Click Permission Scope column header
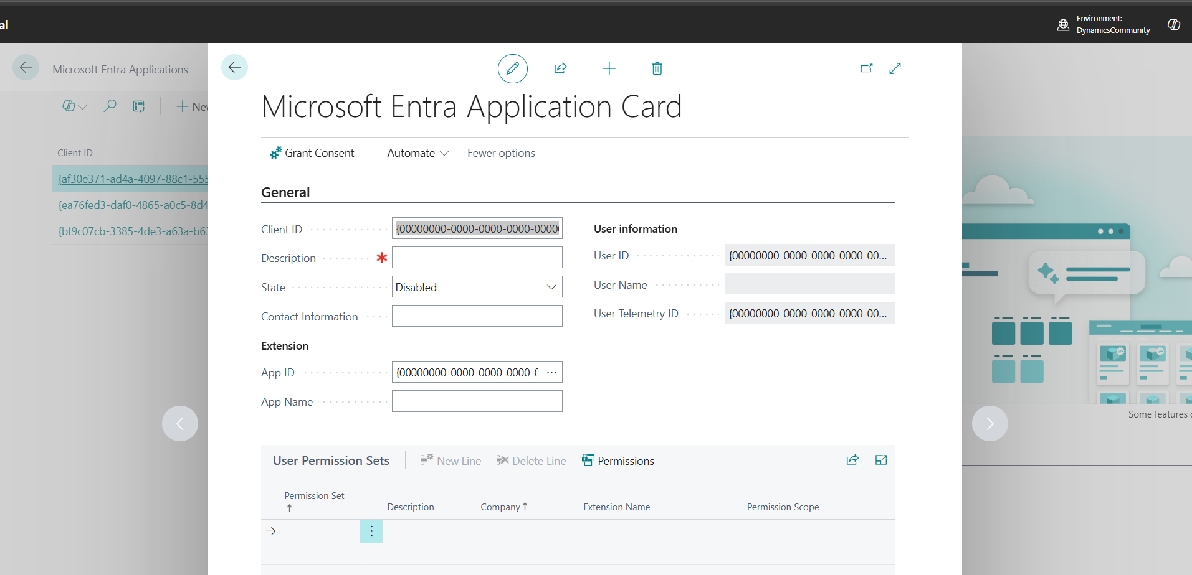The image size is (1192, 575). 783,507
